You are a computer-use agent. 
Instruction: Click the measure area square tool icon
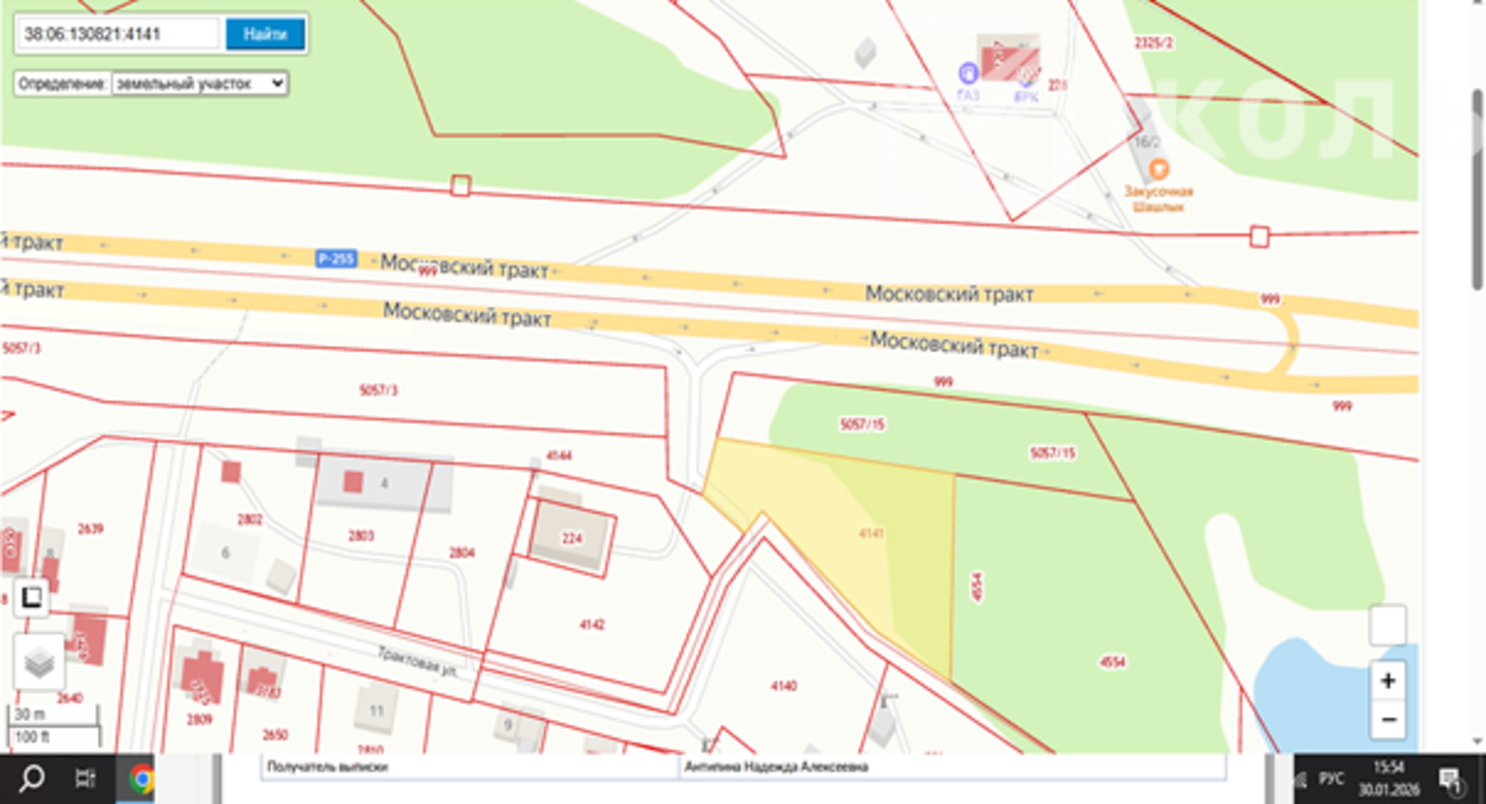tap(31, 598)
